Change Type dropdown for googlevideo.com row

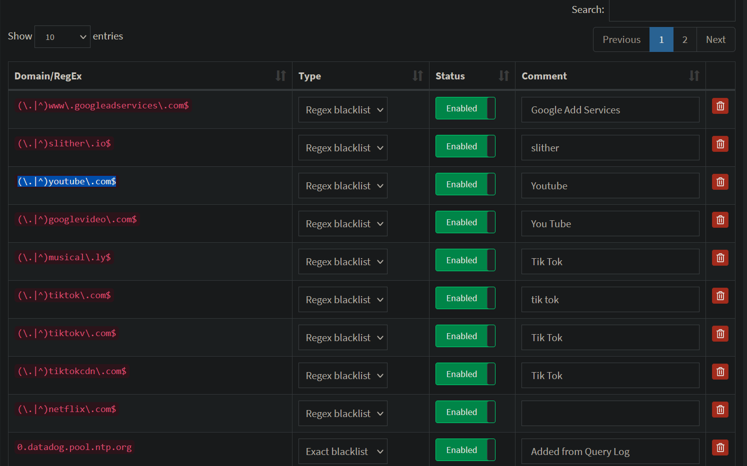[343, 224]
